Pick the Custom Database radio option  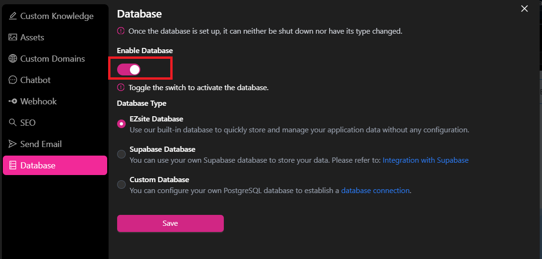(x=121, y=185)
